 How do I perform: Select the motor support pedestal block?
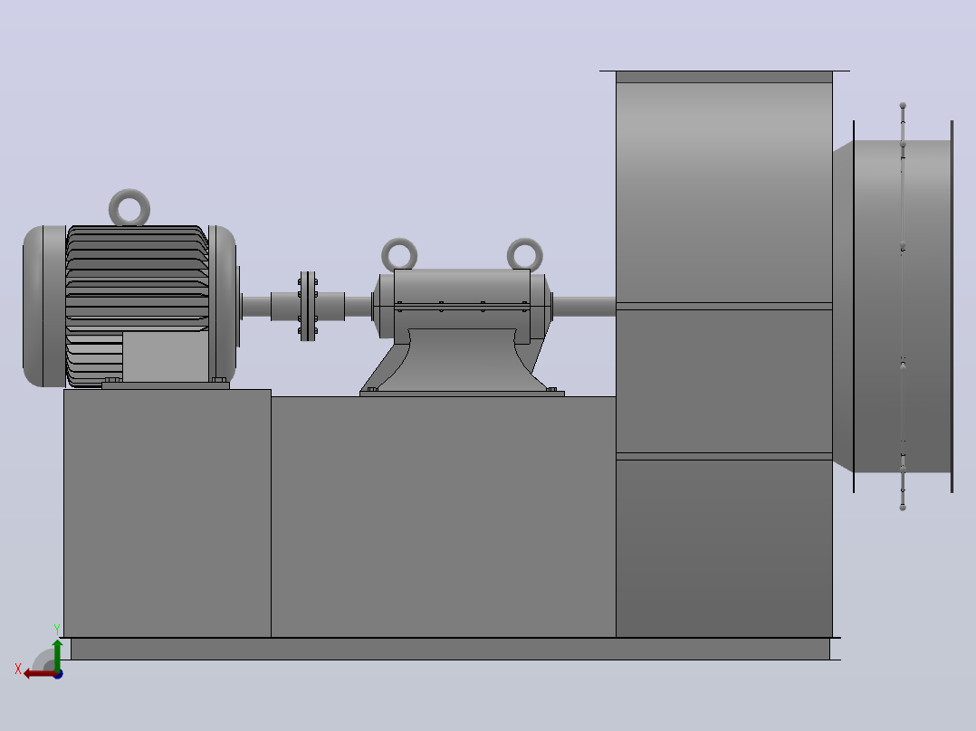pos(167,513)
